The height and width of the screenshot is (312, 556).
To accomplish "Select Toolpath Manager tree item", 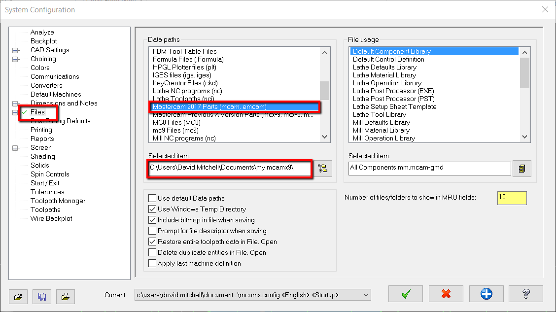I will tap(58, 201).
